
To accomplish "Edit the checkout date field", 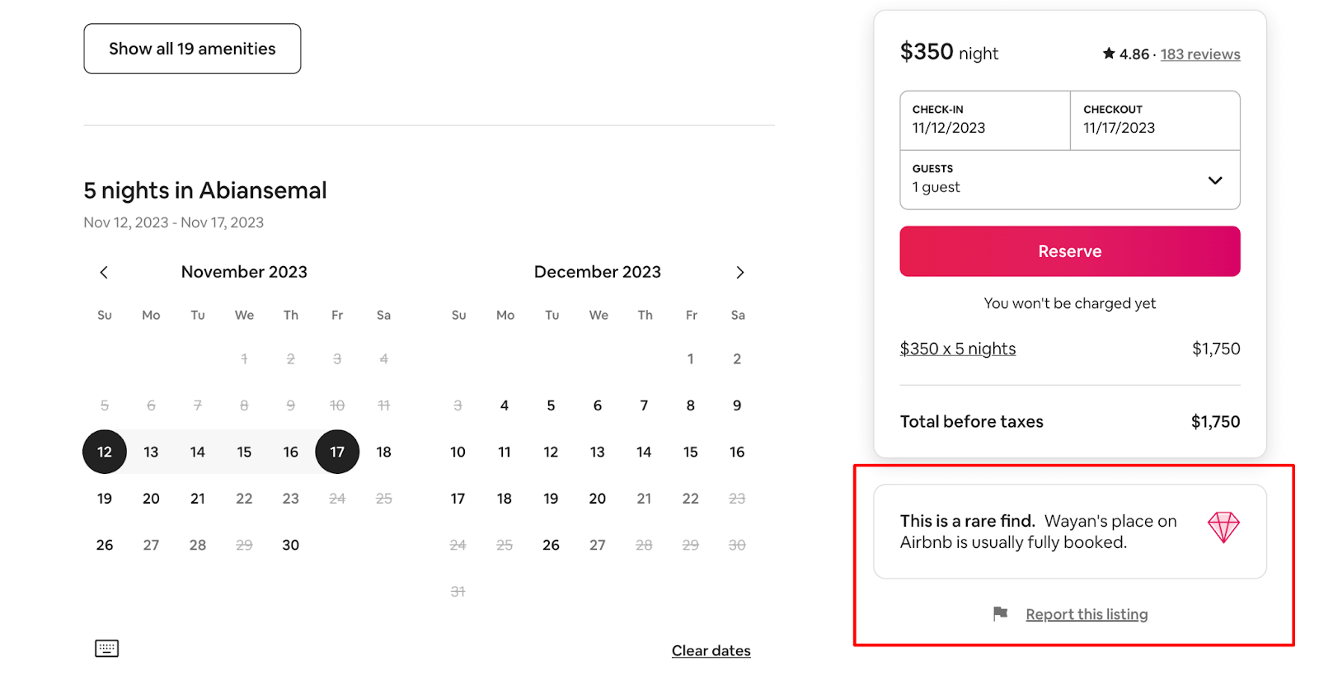I will click(1154, 120).
